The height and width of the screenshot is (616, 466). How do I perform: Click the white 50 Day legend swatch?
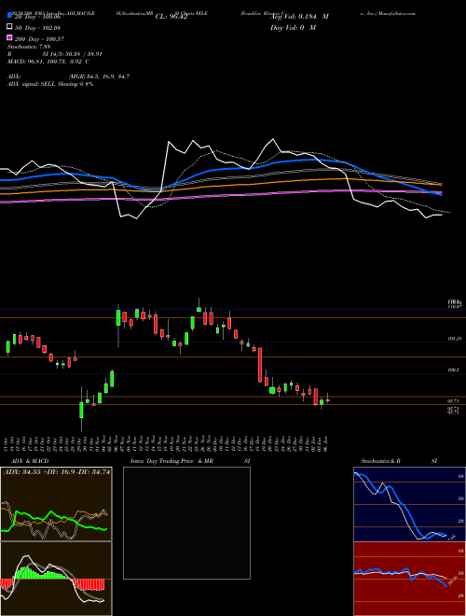(9, 27)
